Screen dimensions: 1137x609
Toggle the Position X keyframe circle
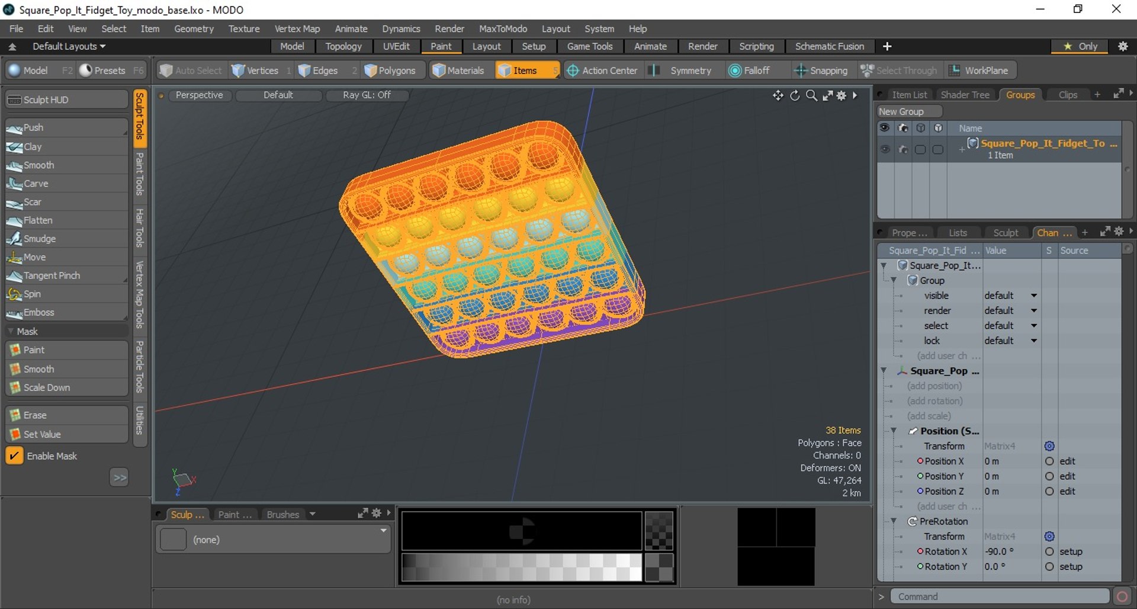pos(1049,461)
